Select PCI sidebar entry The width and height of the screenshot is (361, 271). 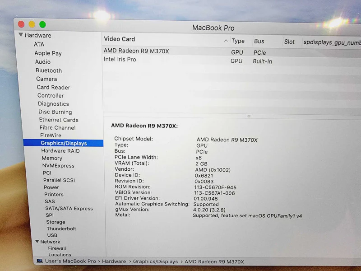(47, 173)
